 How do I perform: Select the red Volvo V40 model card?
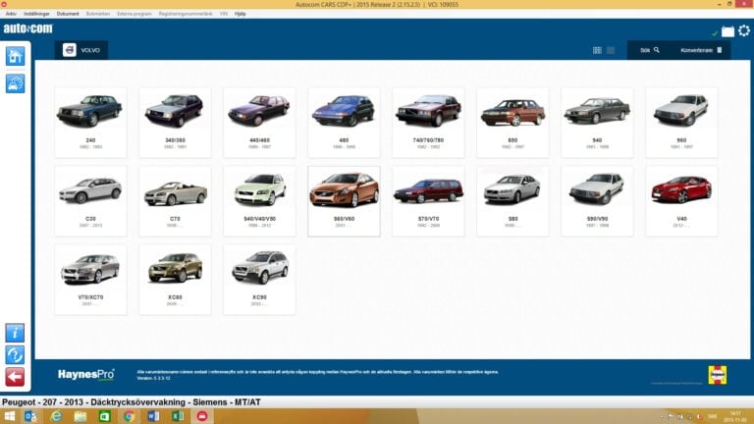coord(682,201)
